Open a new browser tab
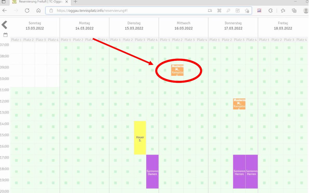This screenshot has width=309, height=193. click(x=76, y=2)
